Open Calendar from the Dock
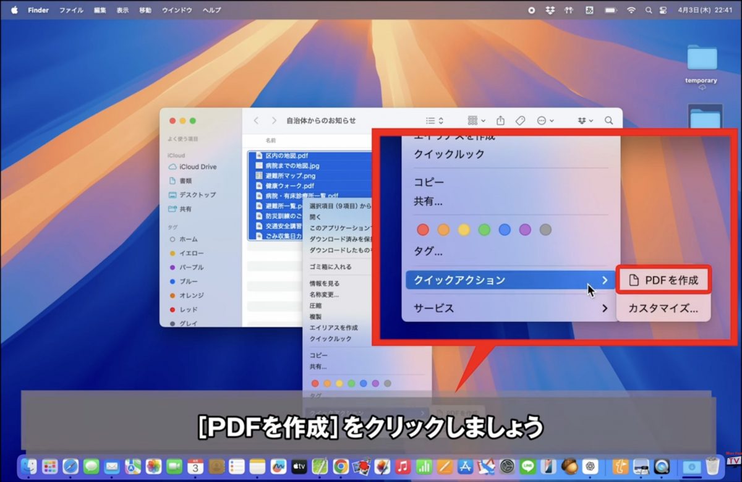742x482 pixels. point(195,467)
